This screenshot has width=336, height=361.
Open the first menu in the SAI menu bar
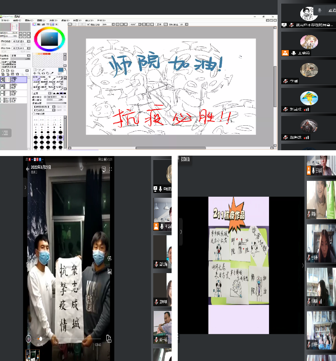(x=5, y=20)
